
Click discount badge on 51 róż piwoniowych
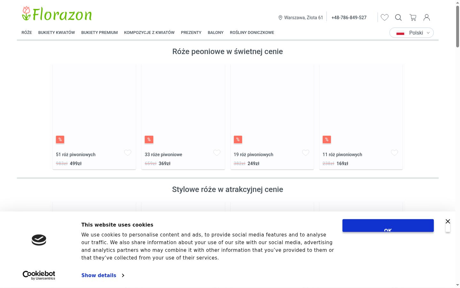pos(60,140)
